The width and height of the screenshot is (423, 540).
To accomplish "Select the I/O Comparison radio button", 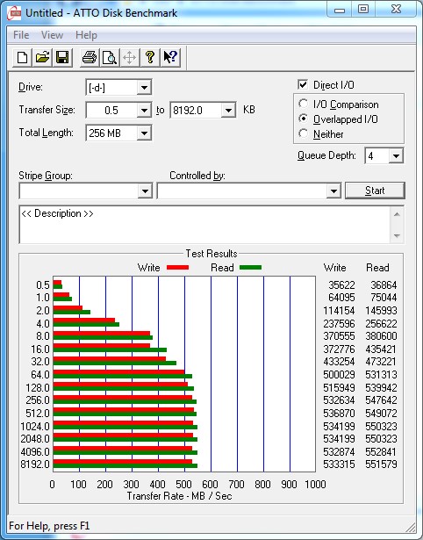I will pos(304,104).
